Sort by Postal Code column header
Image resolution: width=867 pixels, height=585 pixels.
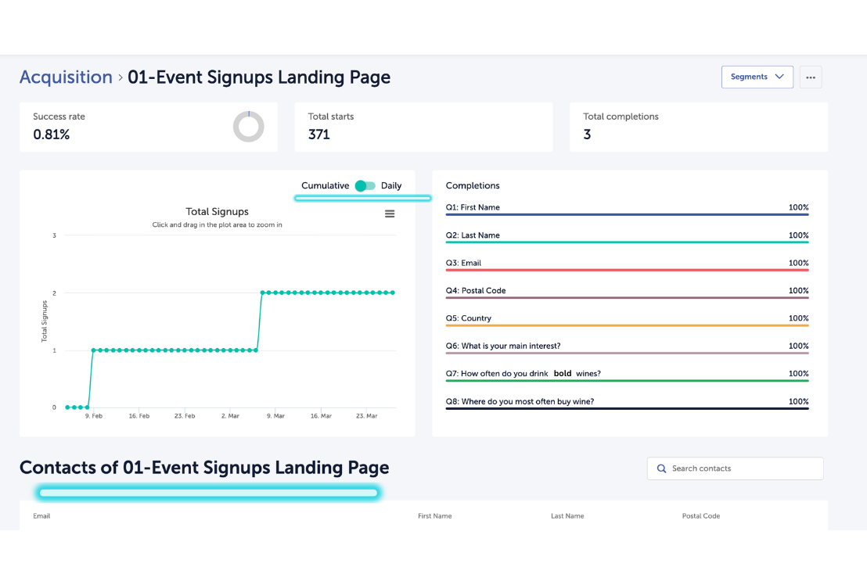(x=700, y=516)
